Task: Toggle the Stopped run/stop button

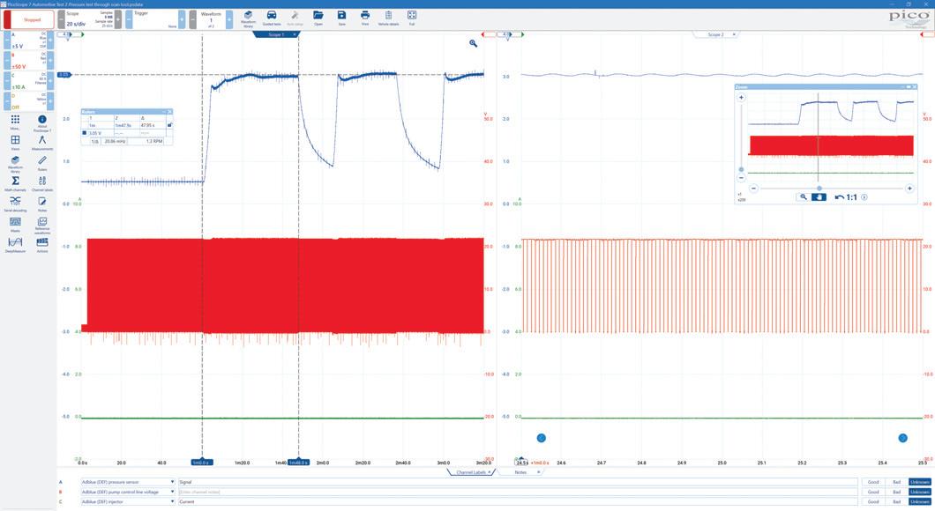Action: pos(28,19)
